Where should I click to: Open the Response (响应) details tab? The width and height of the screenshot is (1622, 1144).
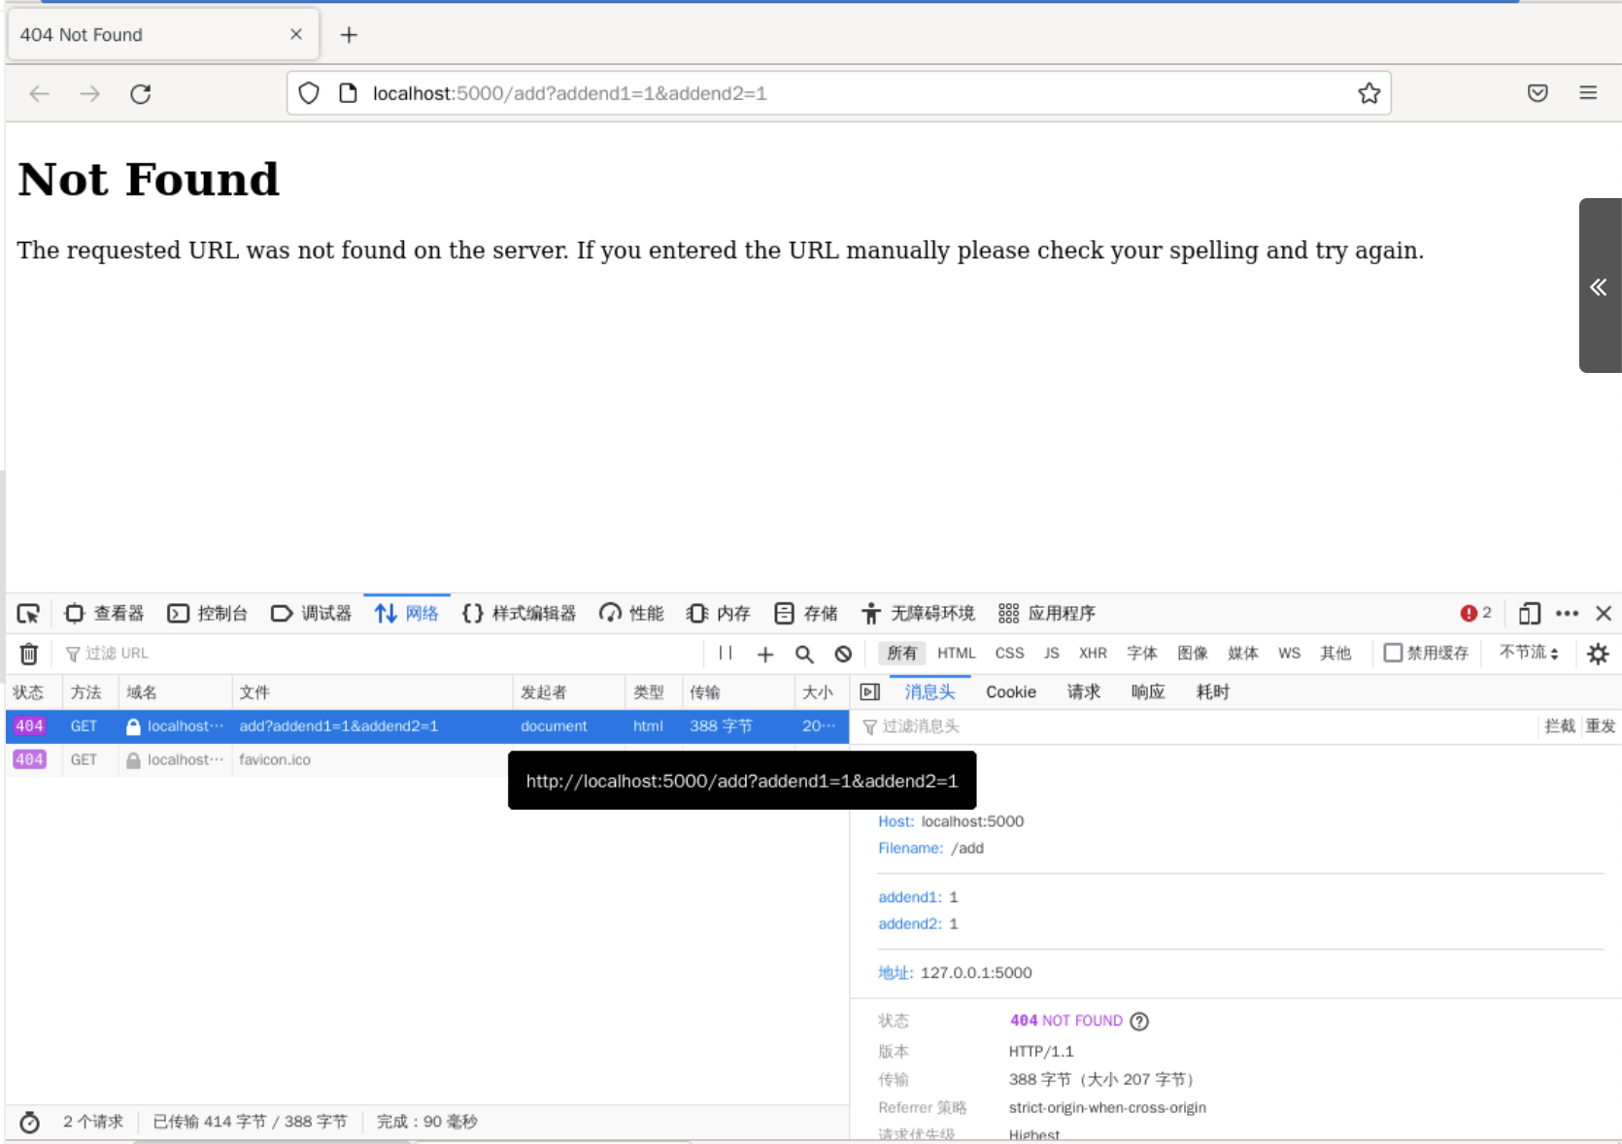(x=1148, y=692)
